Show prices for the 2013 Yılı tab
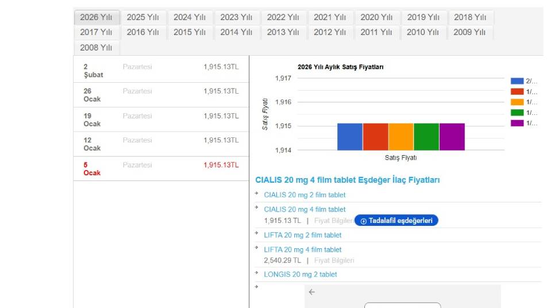 (x=283, y=32)
